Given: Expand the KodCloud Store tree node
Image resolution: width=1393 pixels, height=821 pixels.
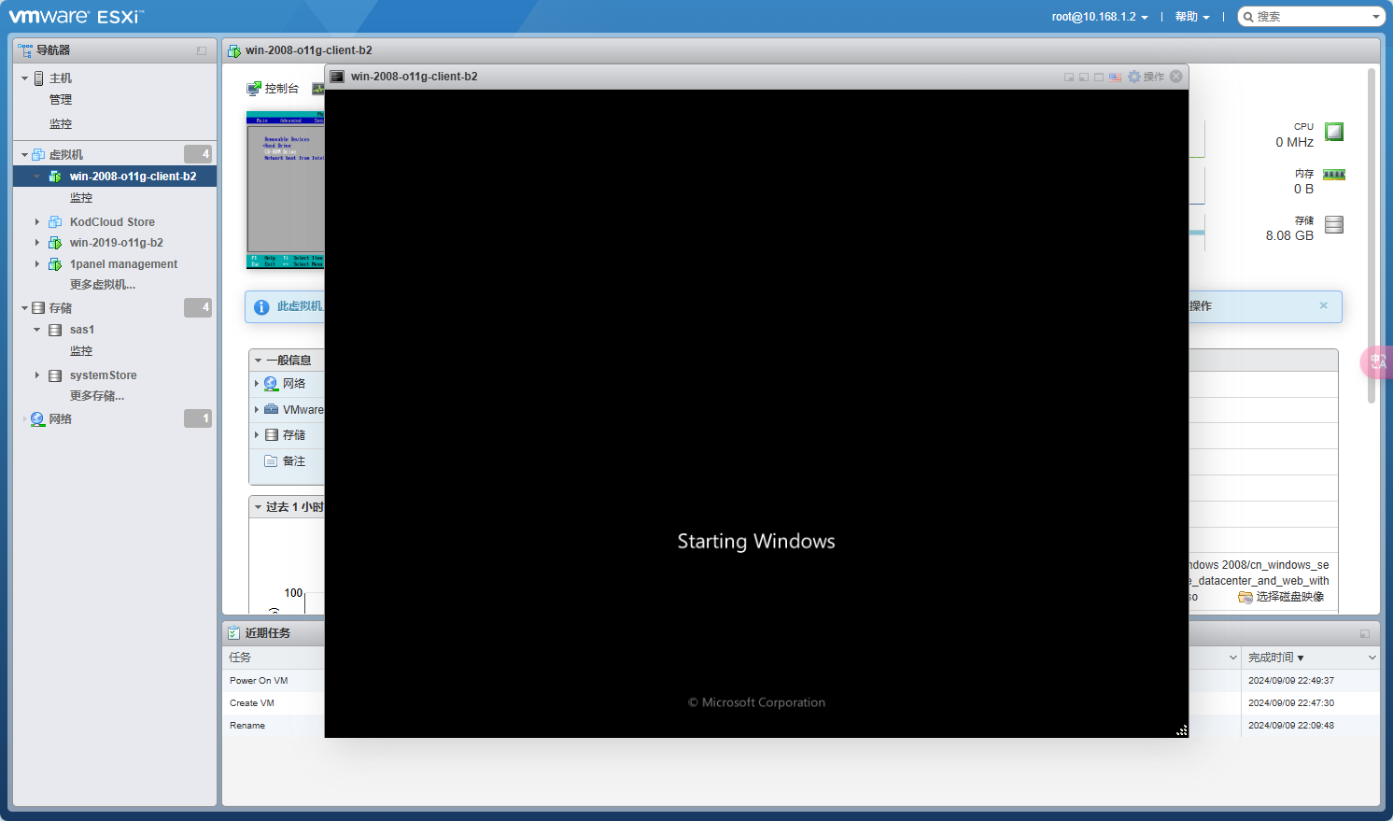Looking at the screenshot, I should pos(37,222).
